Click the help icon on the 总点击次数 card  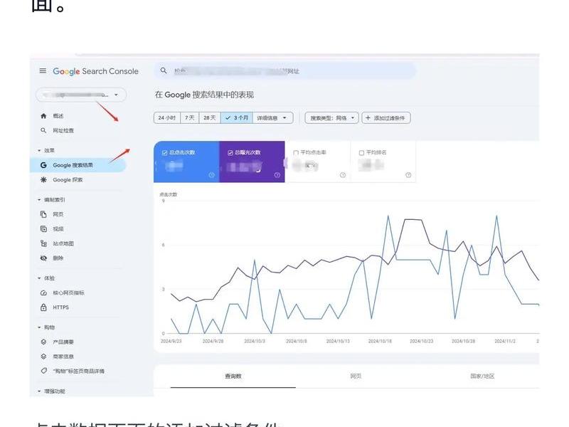211,175
